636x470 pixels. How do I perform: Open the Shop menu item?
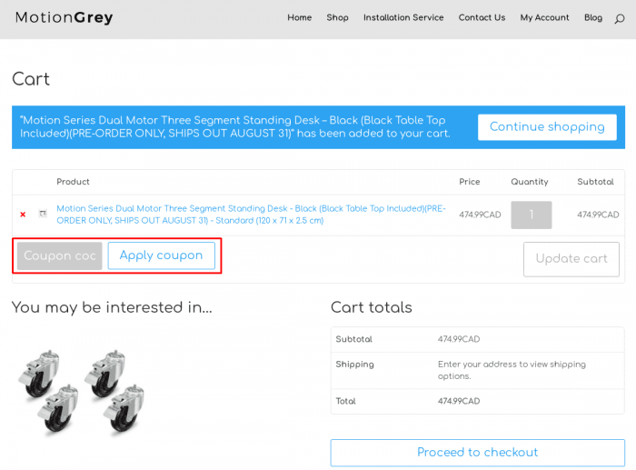[337, 17]
